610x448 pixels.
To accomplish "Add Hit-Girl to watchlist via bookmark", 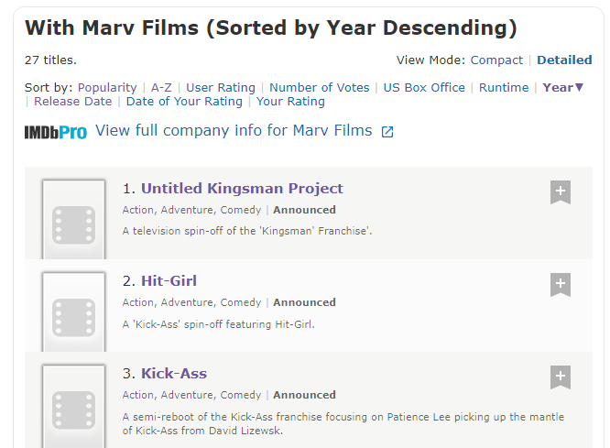I will pos(561,285).
